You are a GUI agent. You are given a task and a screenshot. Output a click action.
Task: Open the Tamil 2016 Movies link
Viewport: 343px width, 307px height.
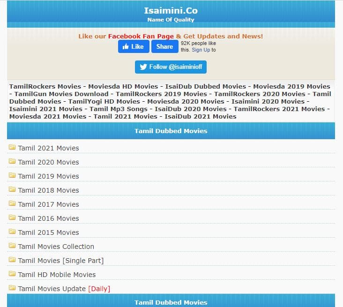pos(48,218)
